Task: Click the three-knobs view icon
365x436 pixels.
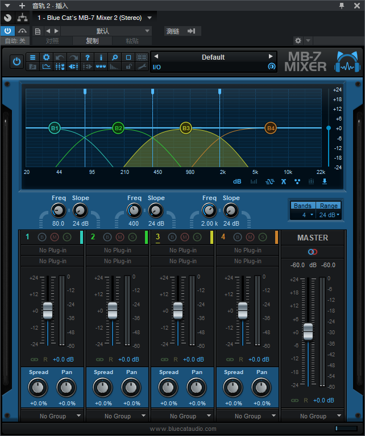Action: [x=101, y=67]
